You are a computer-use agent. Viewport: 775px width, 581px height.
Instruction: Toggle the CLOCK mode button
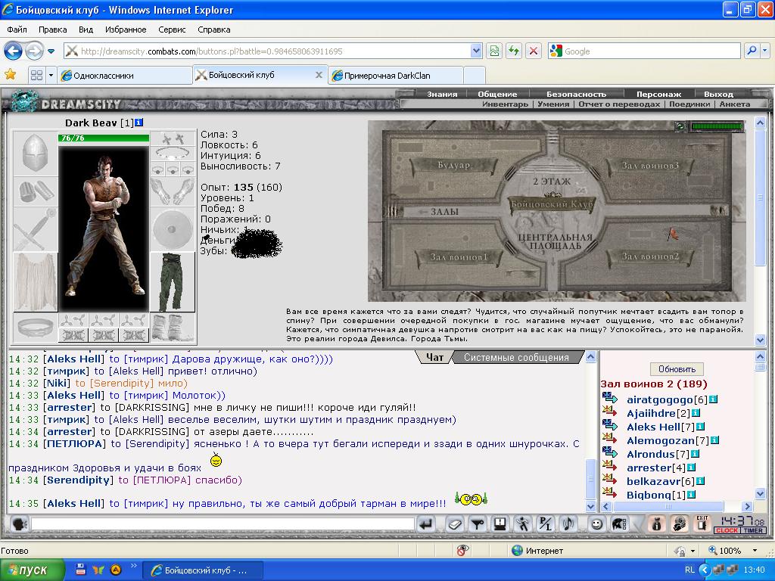(727, 530)
